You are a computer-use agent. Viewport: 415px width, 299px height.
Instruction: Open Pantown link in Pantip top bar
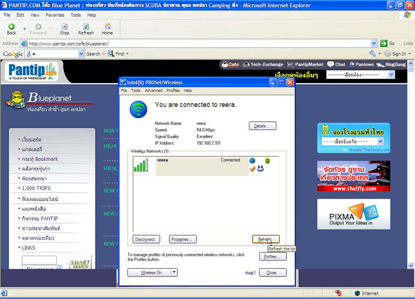pyautogui.click(x=362, y=64)
